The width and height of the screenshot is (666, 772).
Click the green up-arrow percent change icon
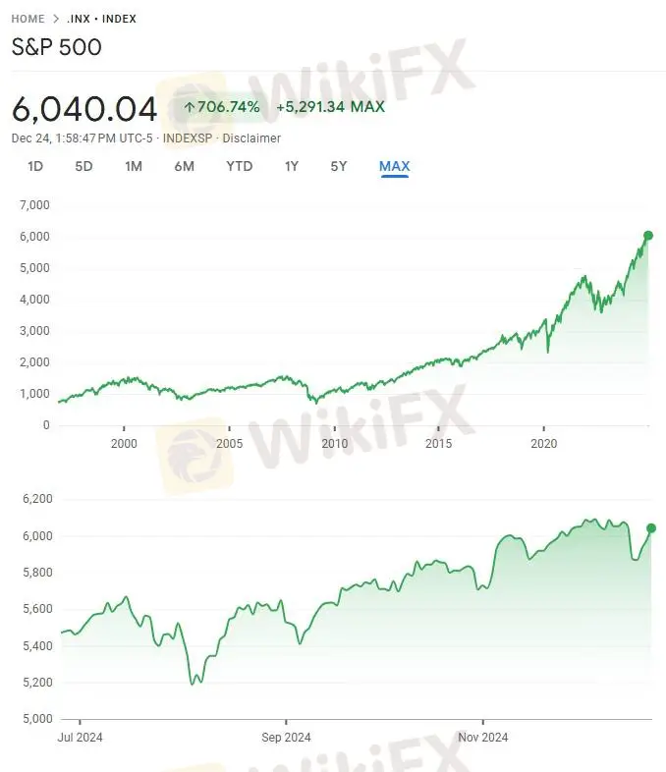click(190, 107)
